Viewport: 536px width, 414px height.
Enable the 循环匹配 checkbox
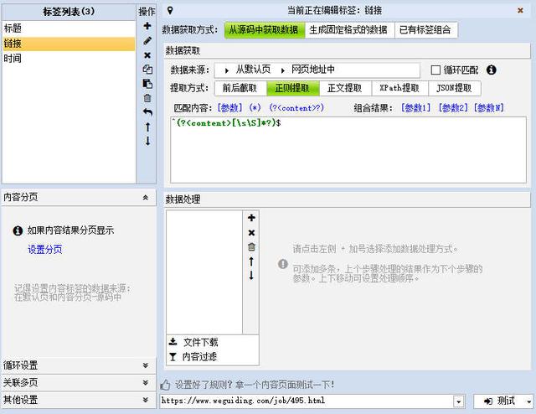click(x=435, y=70)
